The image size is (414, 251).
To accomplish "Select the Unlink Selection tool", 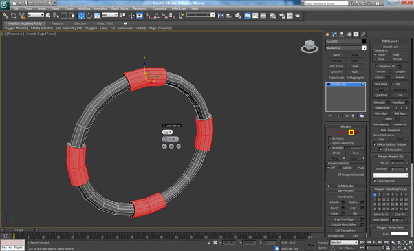I will point(14,16).
